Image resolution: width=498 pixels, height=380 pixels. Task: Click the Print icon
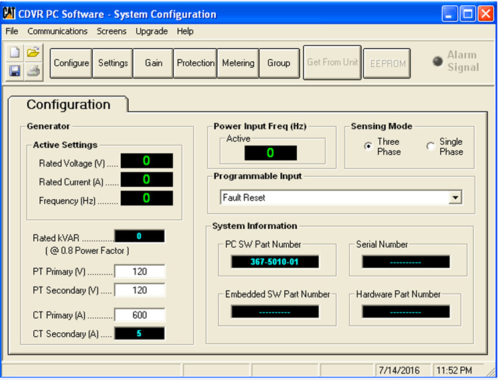point(33,71)
